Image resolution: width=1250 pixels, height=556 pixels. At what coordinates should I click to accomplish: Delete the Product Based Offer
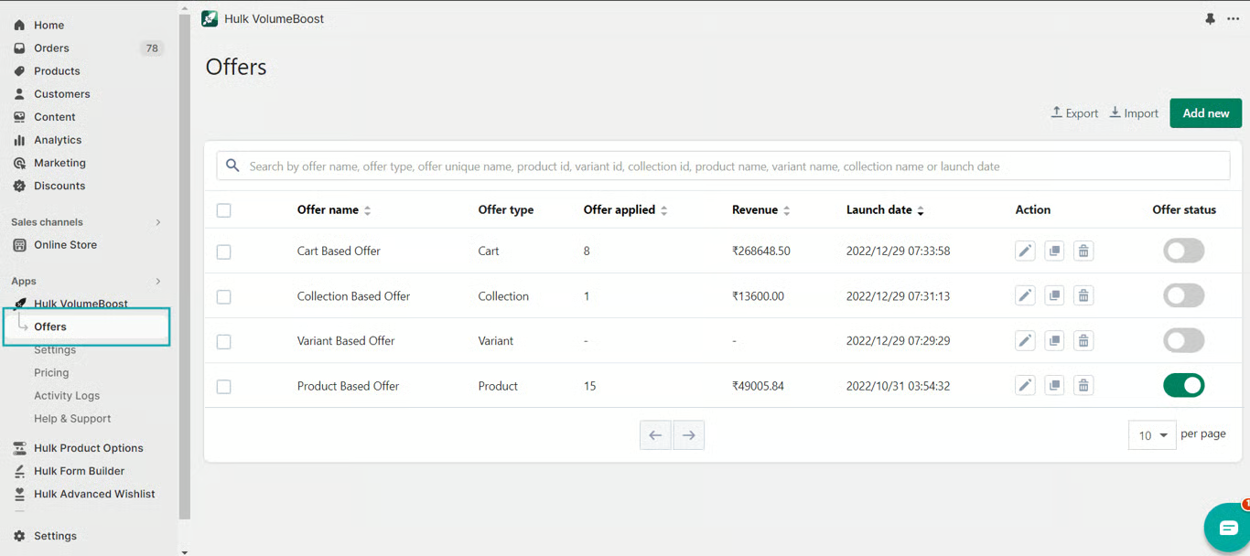1083,385
